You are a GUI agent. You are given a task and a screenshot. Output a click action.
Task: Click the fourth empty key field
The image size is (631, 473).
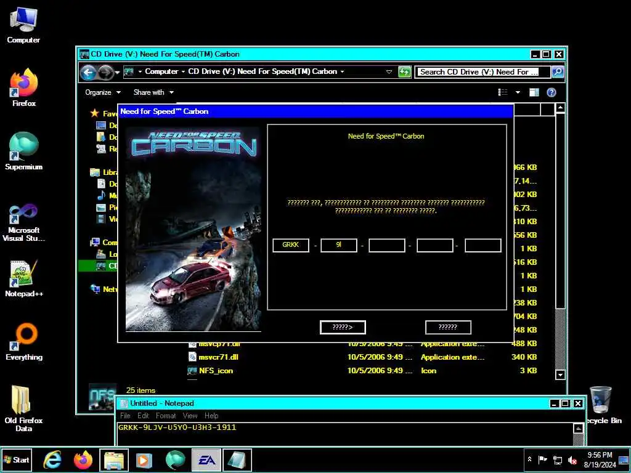tap(434, 245)
